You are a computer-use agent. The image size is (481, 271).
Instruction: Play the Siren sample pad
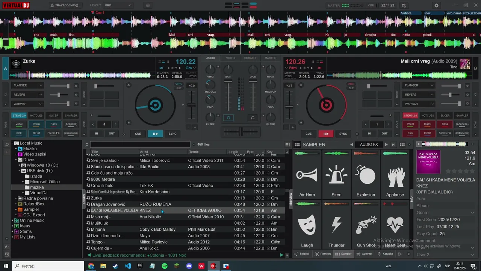pos(336,175)
